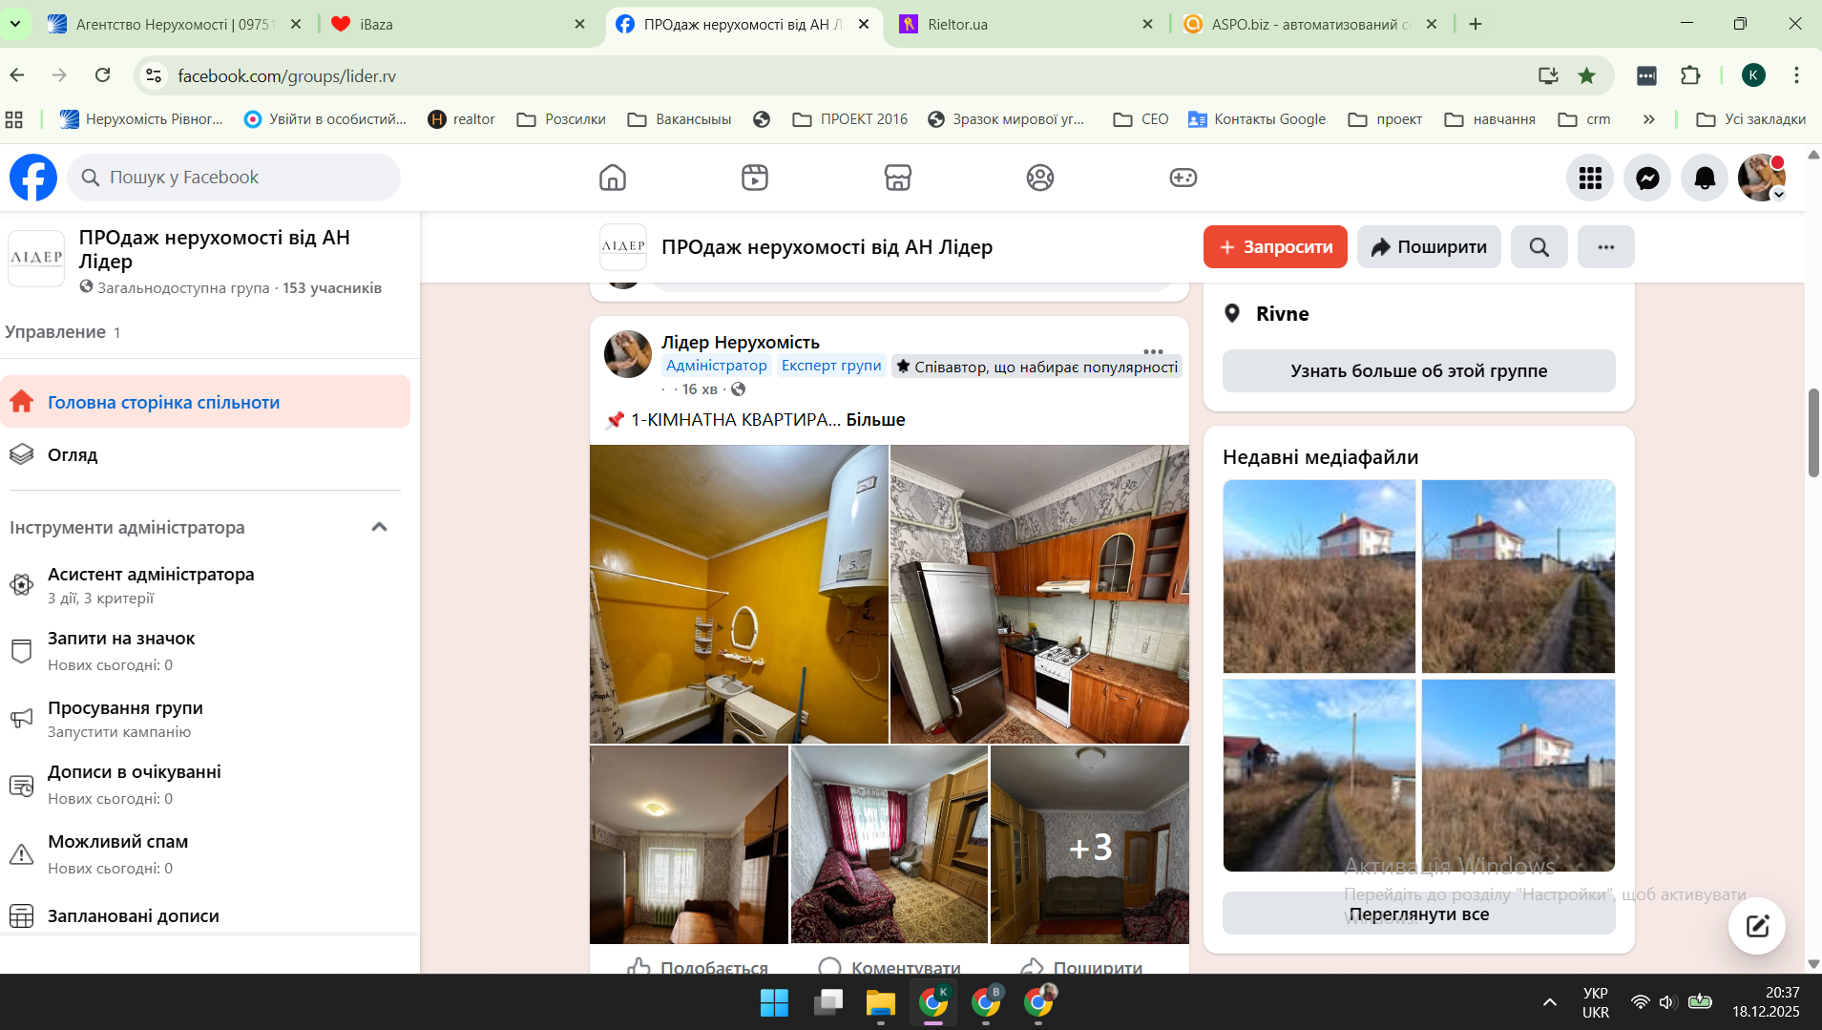Collapse Інструменти адміністратора section
The image size is (1822, 1030).
tap(379, 527)
